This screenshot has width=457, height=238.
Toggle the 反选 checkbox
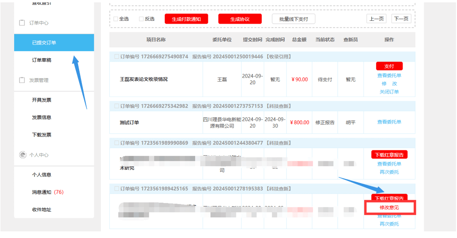141,19
